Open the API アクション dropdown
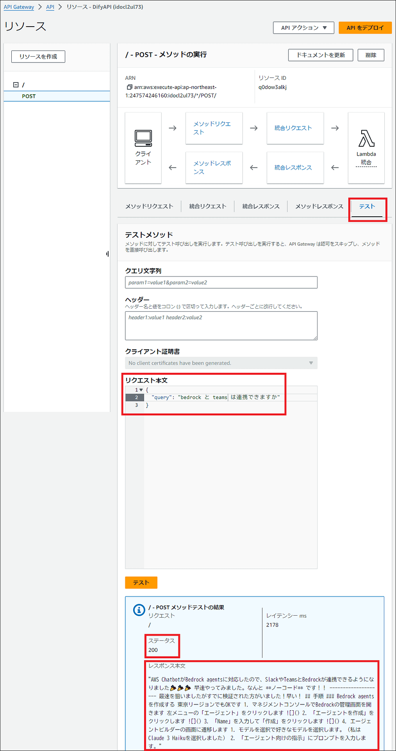 click(303, 28)
